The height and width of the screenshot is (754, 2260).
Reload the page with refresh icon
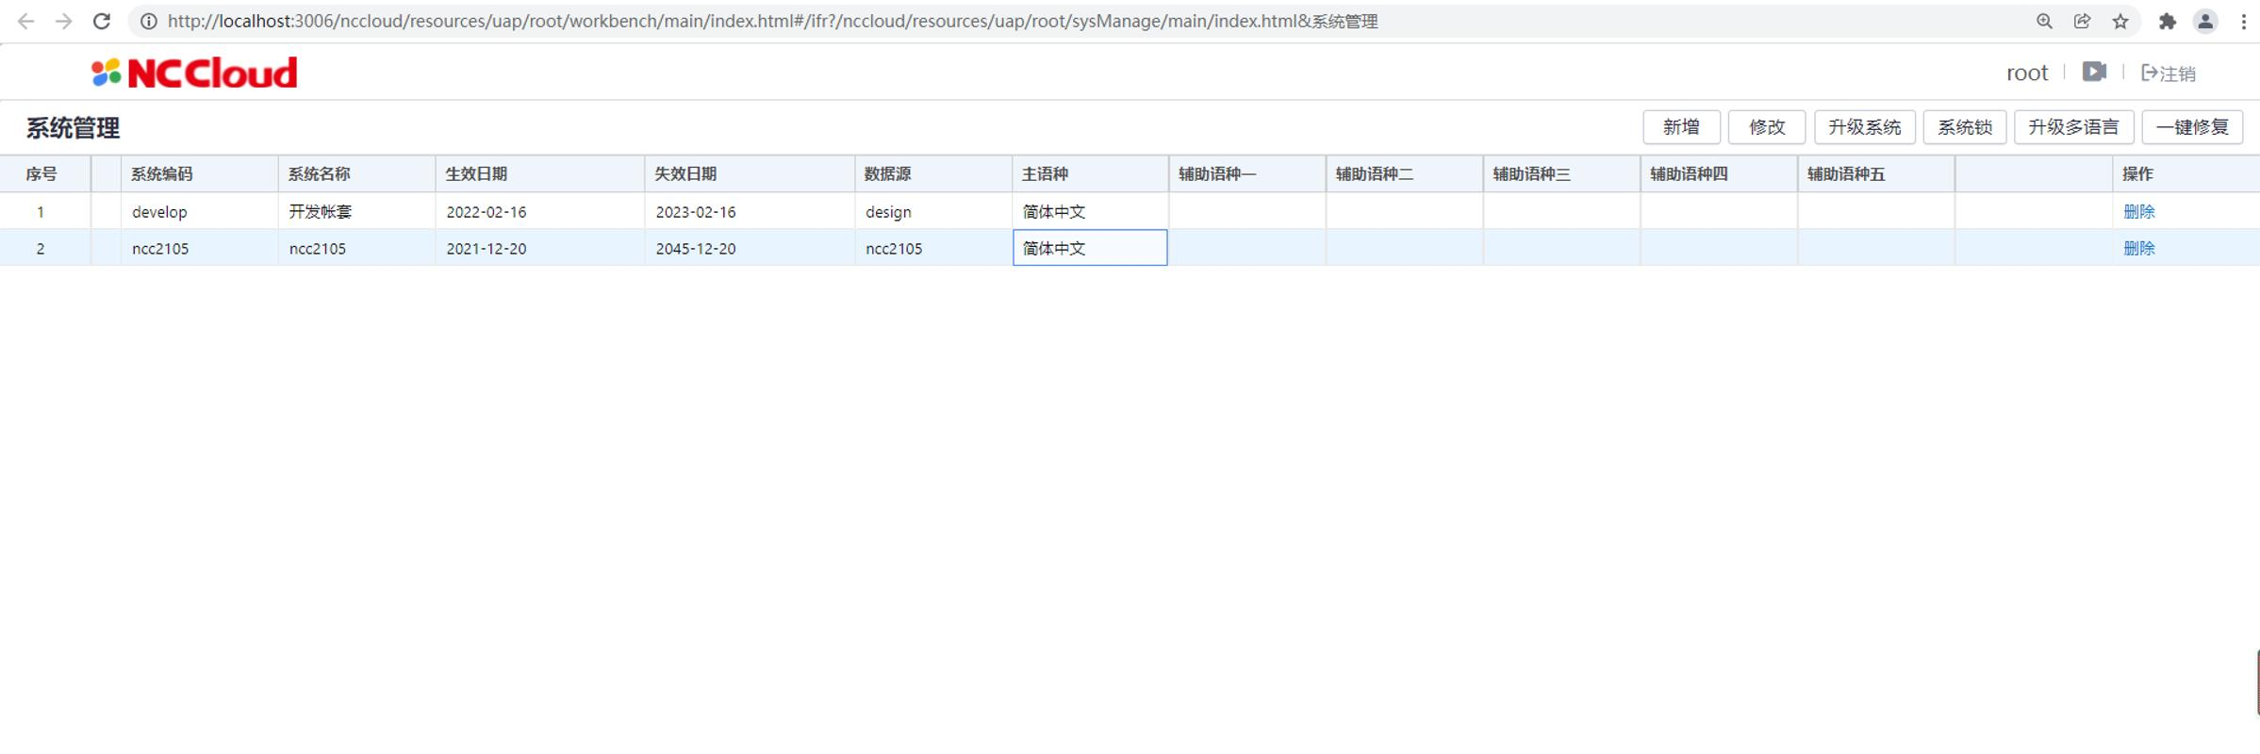[102, 21]
